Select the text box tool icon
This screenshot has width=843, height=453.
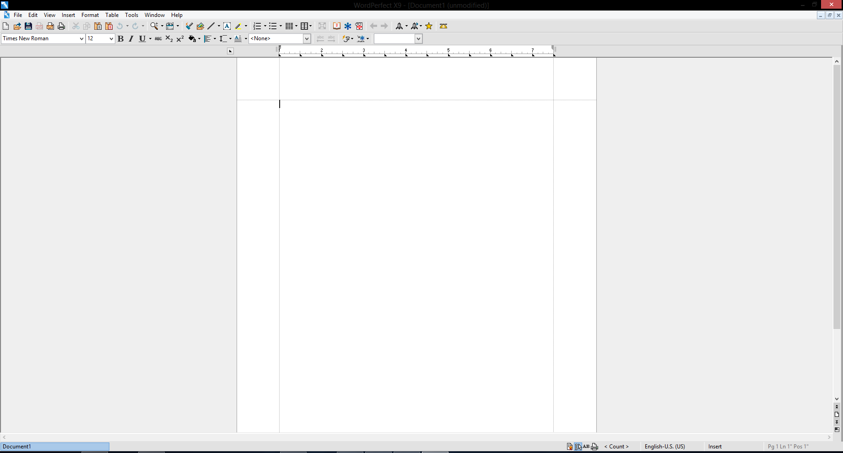pos(227,26)
